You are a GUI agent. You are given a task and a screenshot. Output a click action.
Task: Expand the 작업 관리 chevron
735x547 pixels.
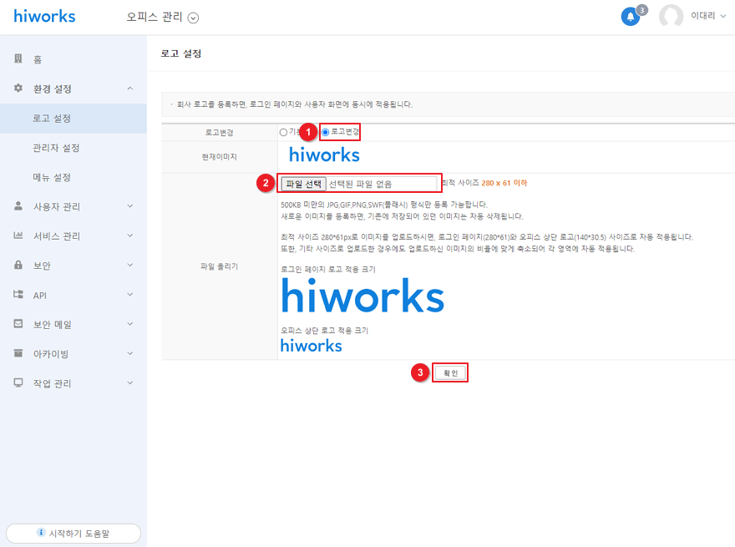pos(129,382)
